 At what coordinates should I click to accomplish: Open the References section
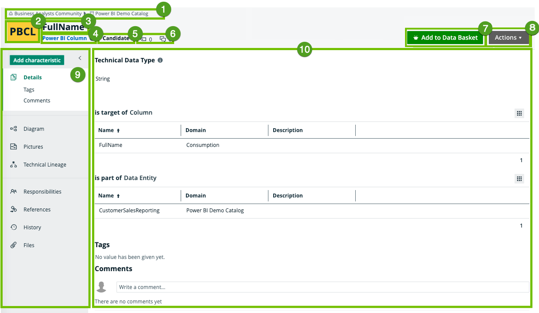tap(37, 210)
